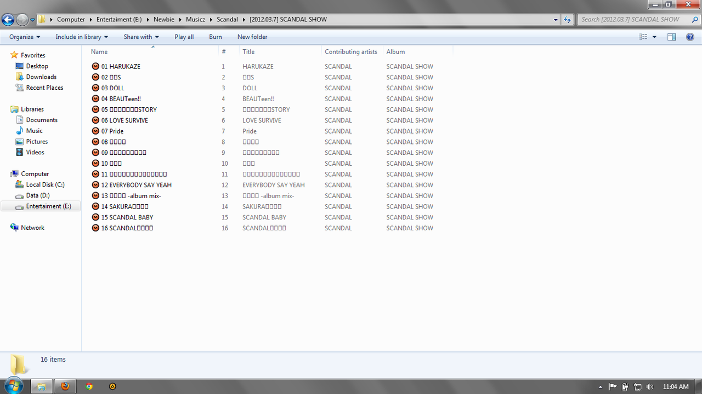Click the Back navigation arrow

8,20
